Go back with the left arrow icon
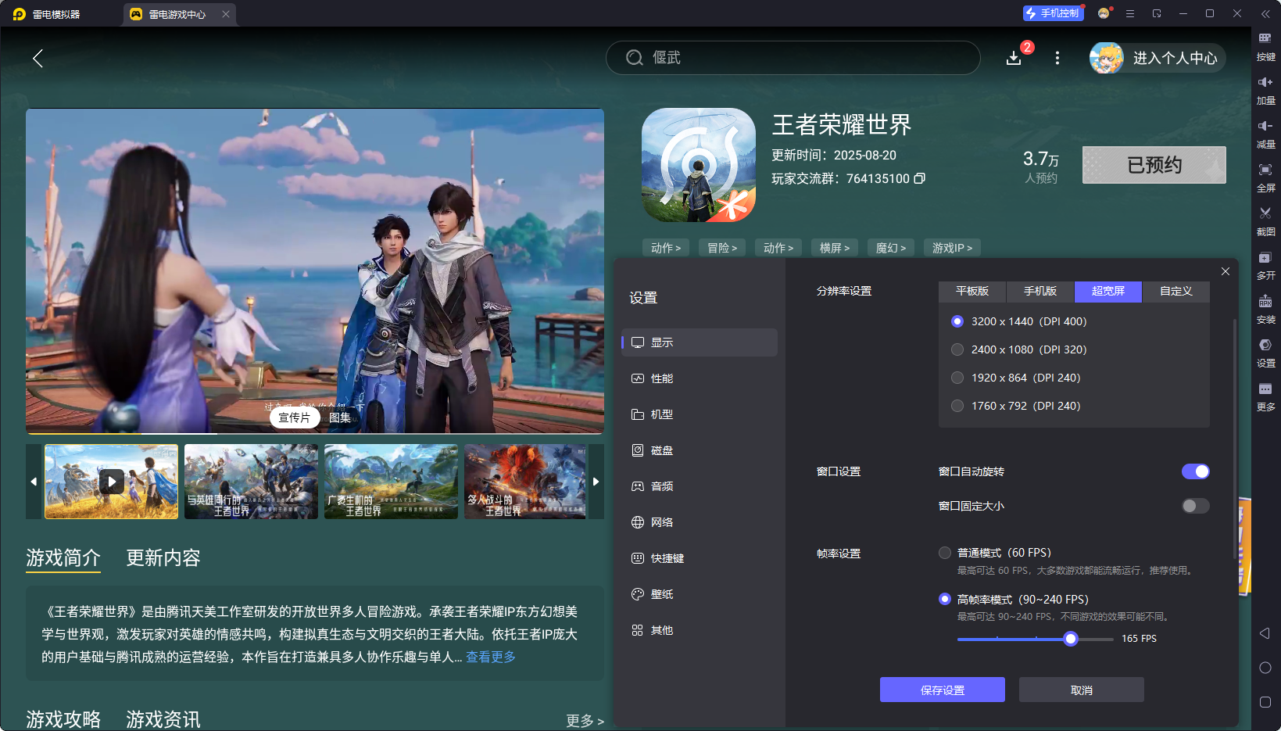The height and width of the screenshot is (731, 1281). (38, 58)
